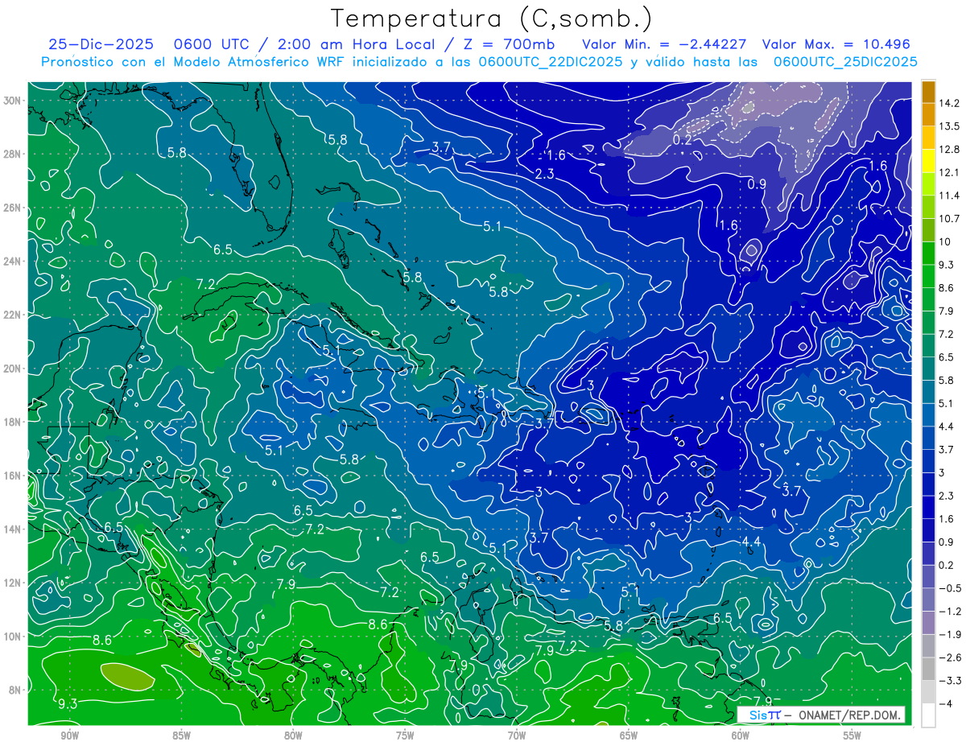Click the "14.2" colorbar label
The height and width of the screenshot is (746, 966).
point(951,103)
